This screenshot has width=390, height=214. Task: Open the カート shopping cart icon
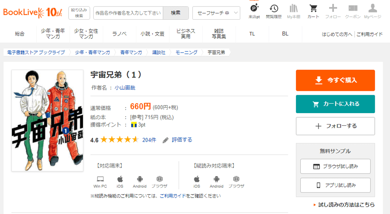pyautogui.click(x=313, y=12)
